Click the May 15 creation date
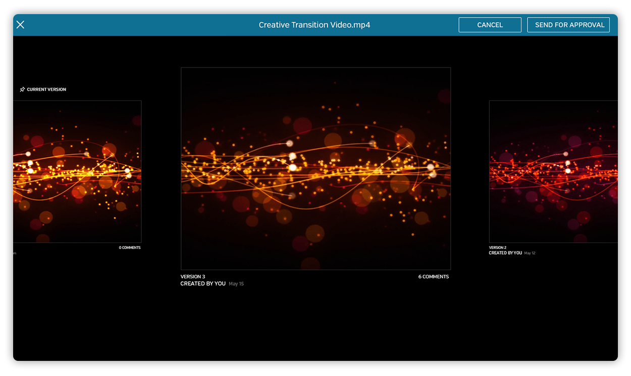This screenshot has height=376, width=631. tap(236, 284)
